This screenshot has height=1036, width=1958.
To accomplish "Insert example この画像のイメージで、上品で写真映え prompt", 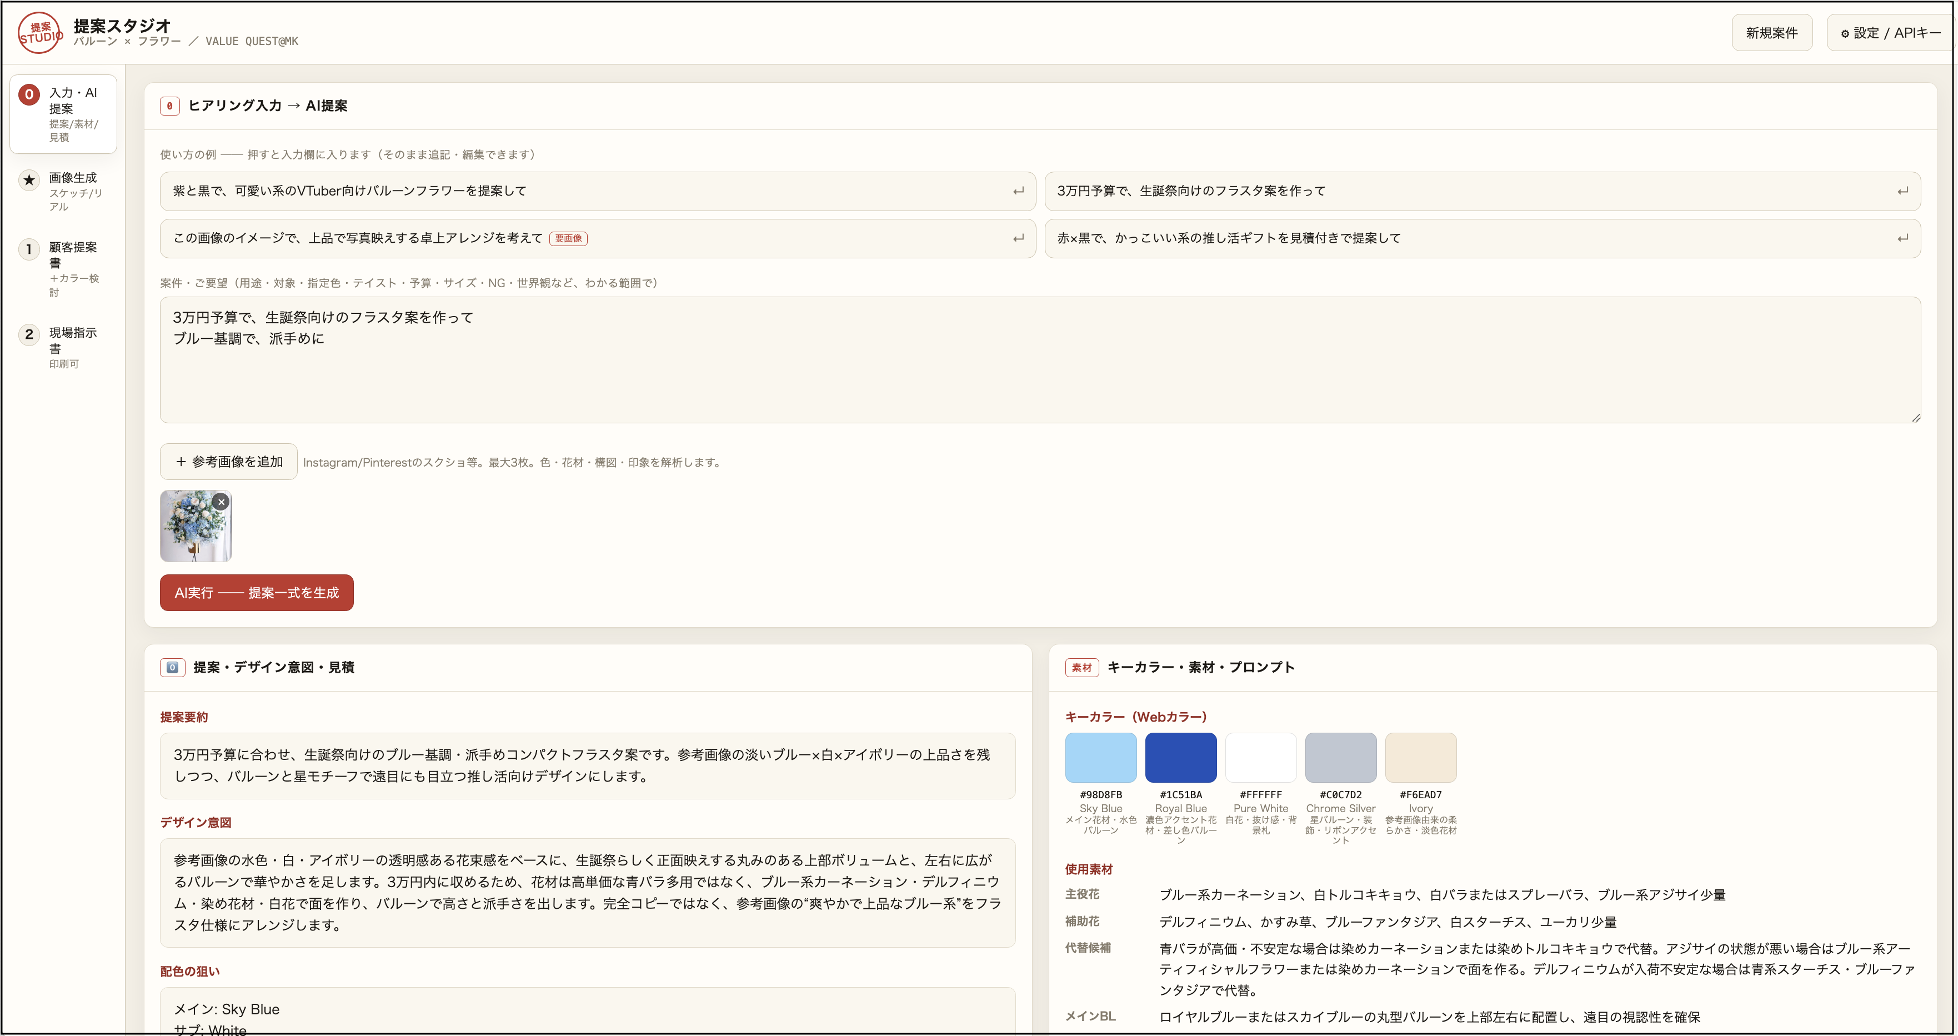I will pos(598,239).
